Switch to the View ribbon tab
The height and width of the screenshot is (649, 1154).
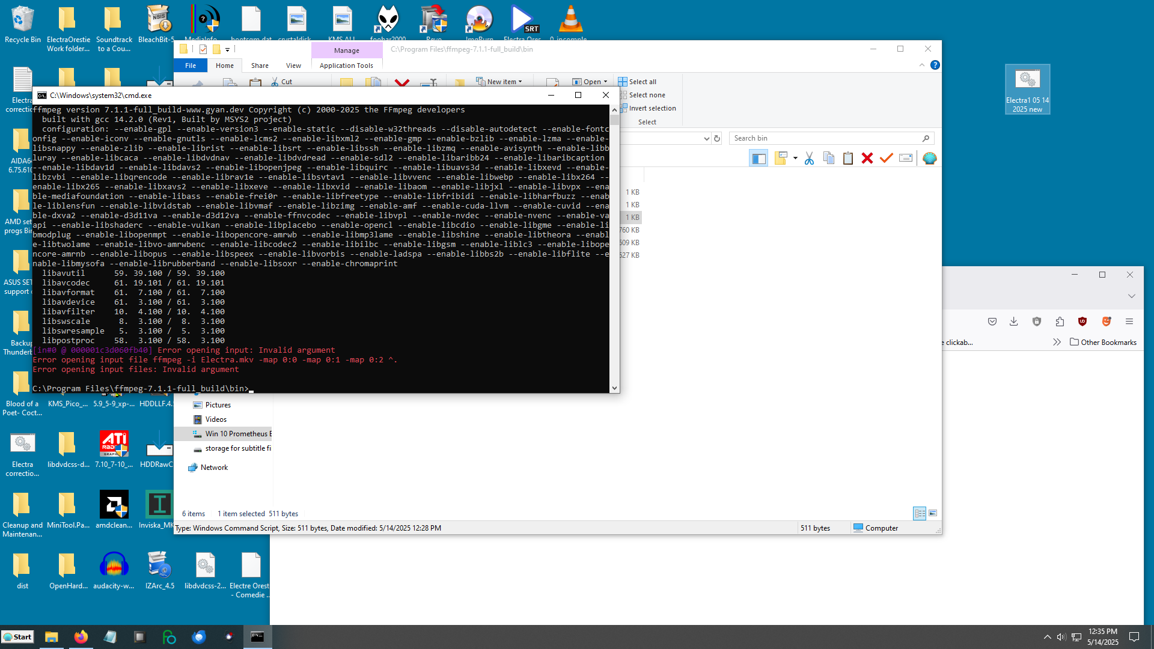pyautogui.click(x=293, y=66)
